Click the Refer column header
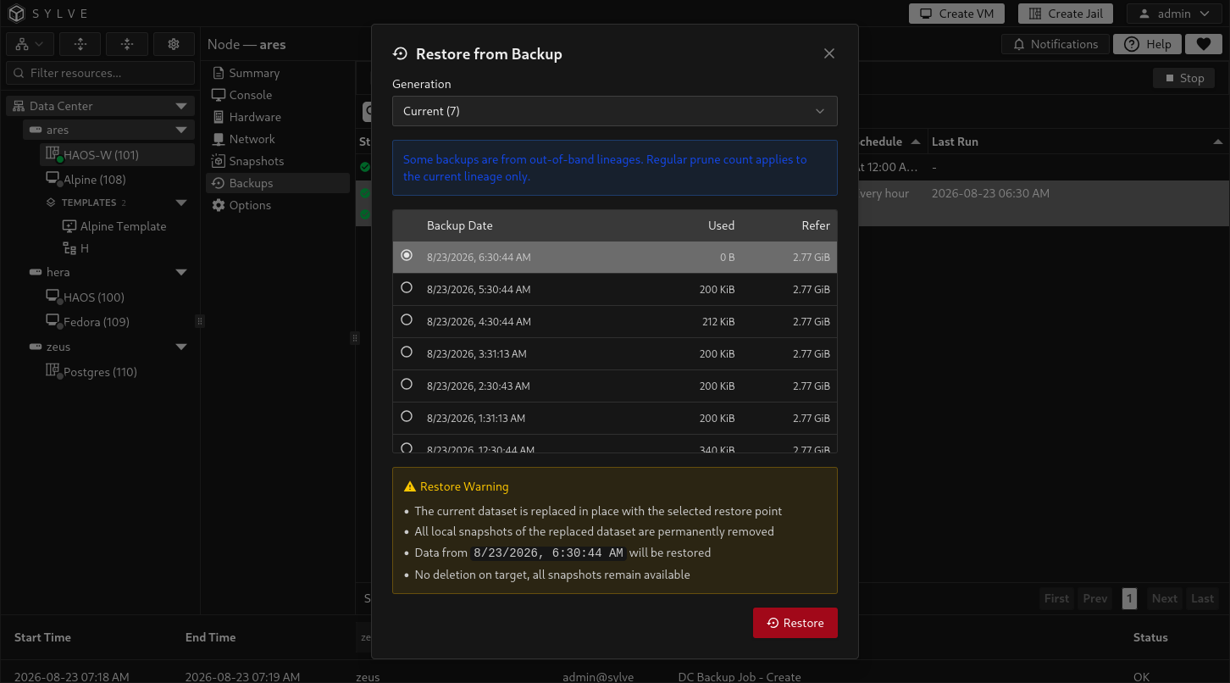 point(816,225)
